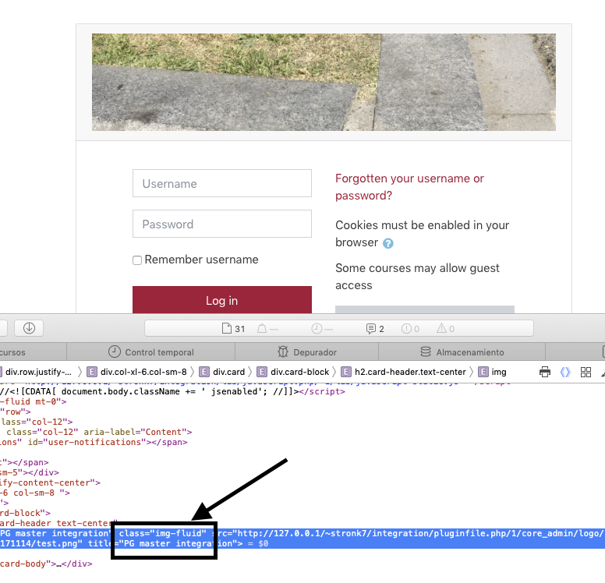Click the CDATA jsenabled script line

point(172,391)
